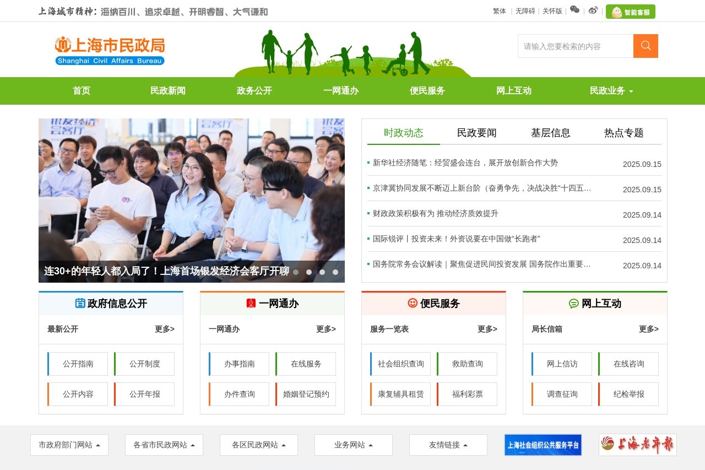This screenshot has width=705, height=470.
Task: Select the second carousel indicator dot
Action: click(x=309, y=272)
